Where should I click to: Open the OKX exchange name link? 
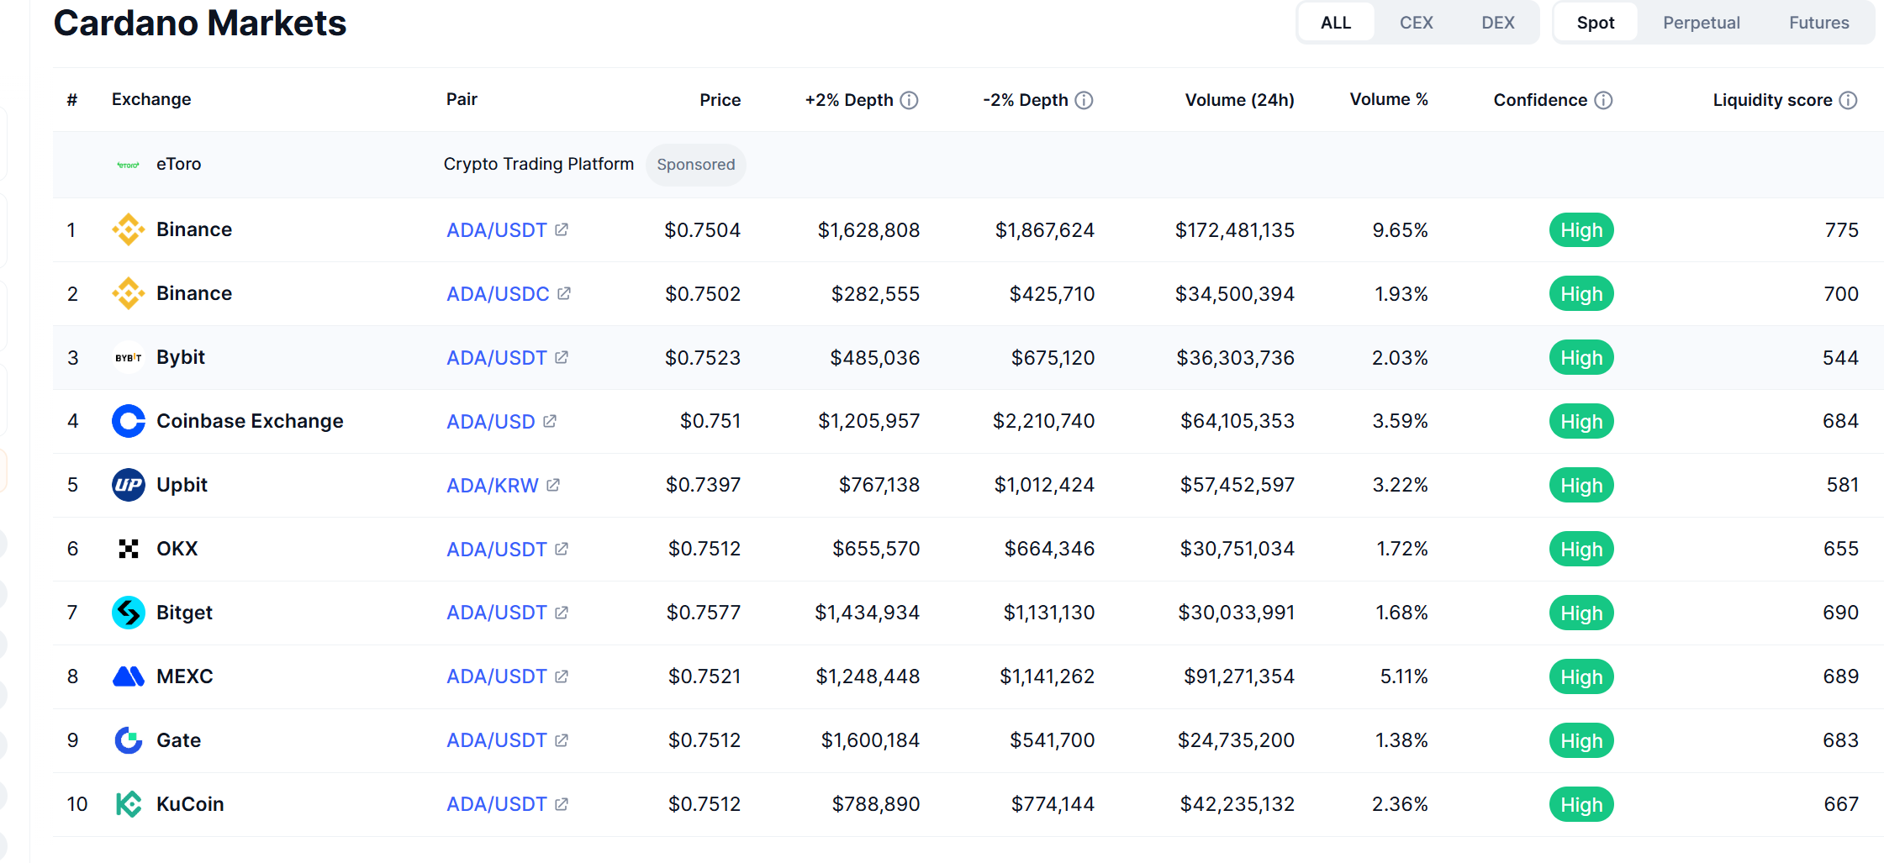pyautogui.click(x=177, y=549)
